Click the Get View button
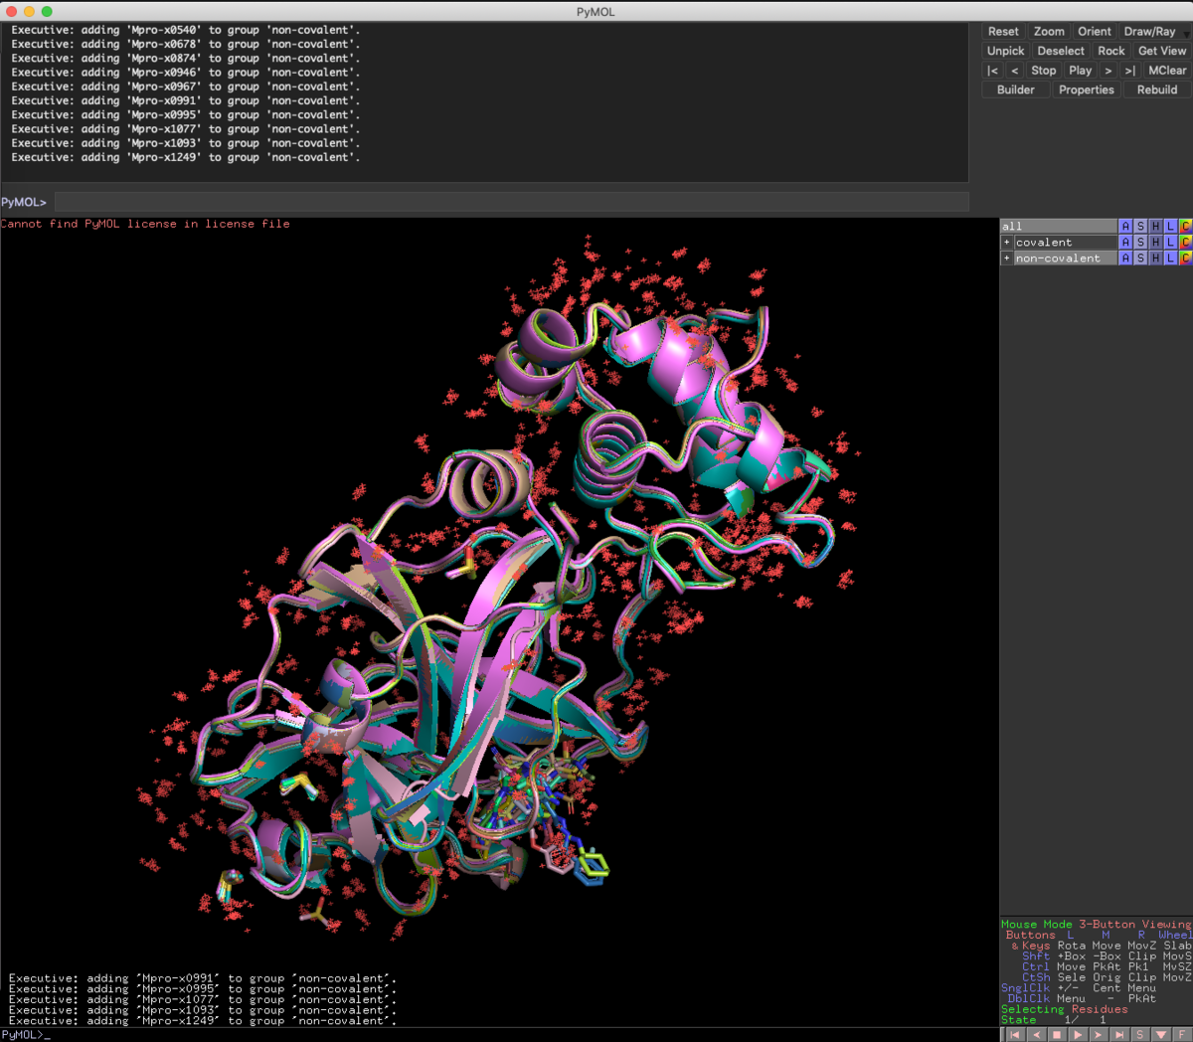 click(1162, 51)
